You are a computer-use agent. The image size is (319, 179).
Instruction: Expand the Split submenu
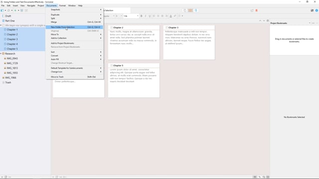[74, 18]
